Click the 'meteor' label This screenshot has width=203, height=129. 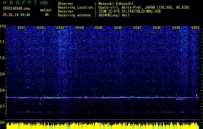[46, 10]
